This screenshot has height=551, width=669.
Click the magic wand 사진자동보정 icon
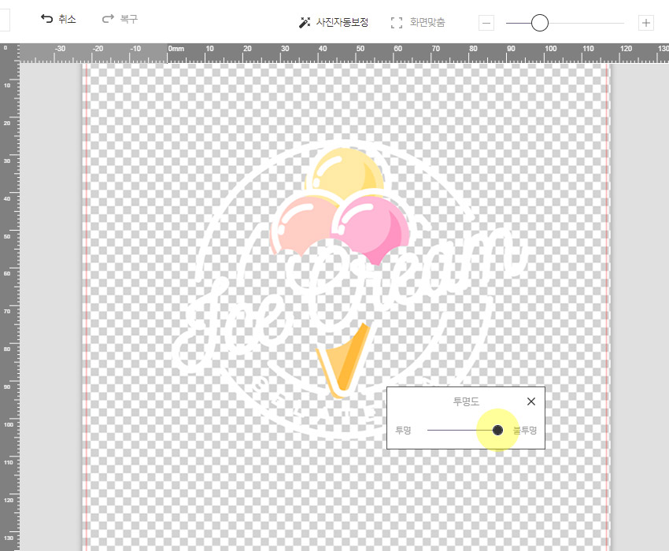click(x=305, y=23)
